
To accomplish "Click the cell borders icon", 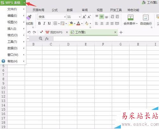I will coord(55,24).
